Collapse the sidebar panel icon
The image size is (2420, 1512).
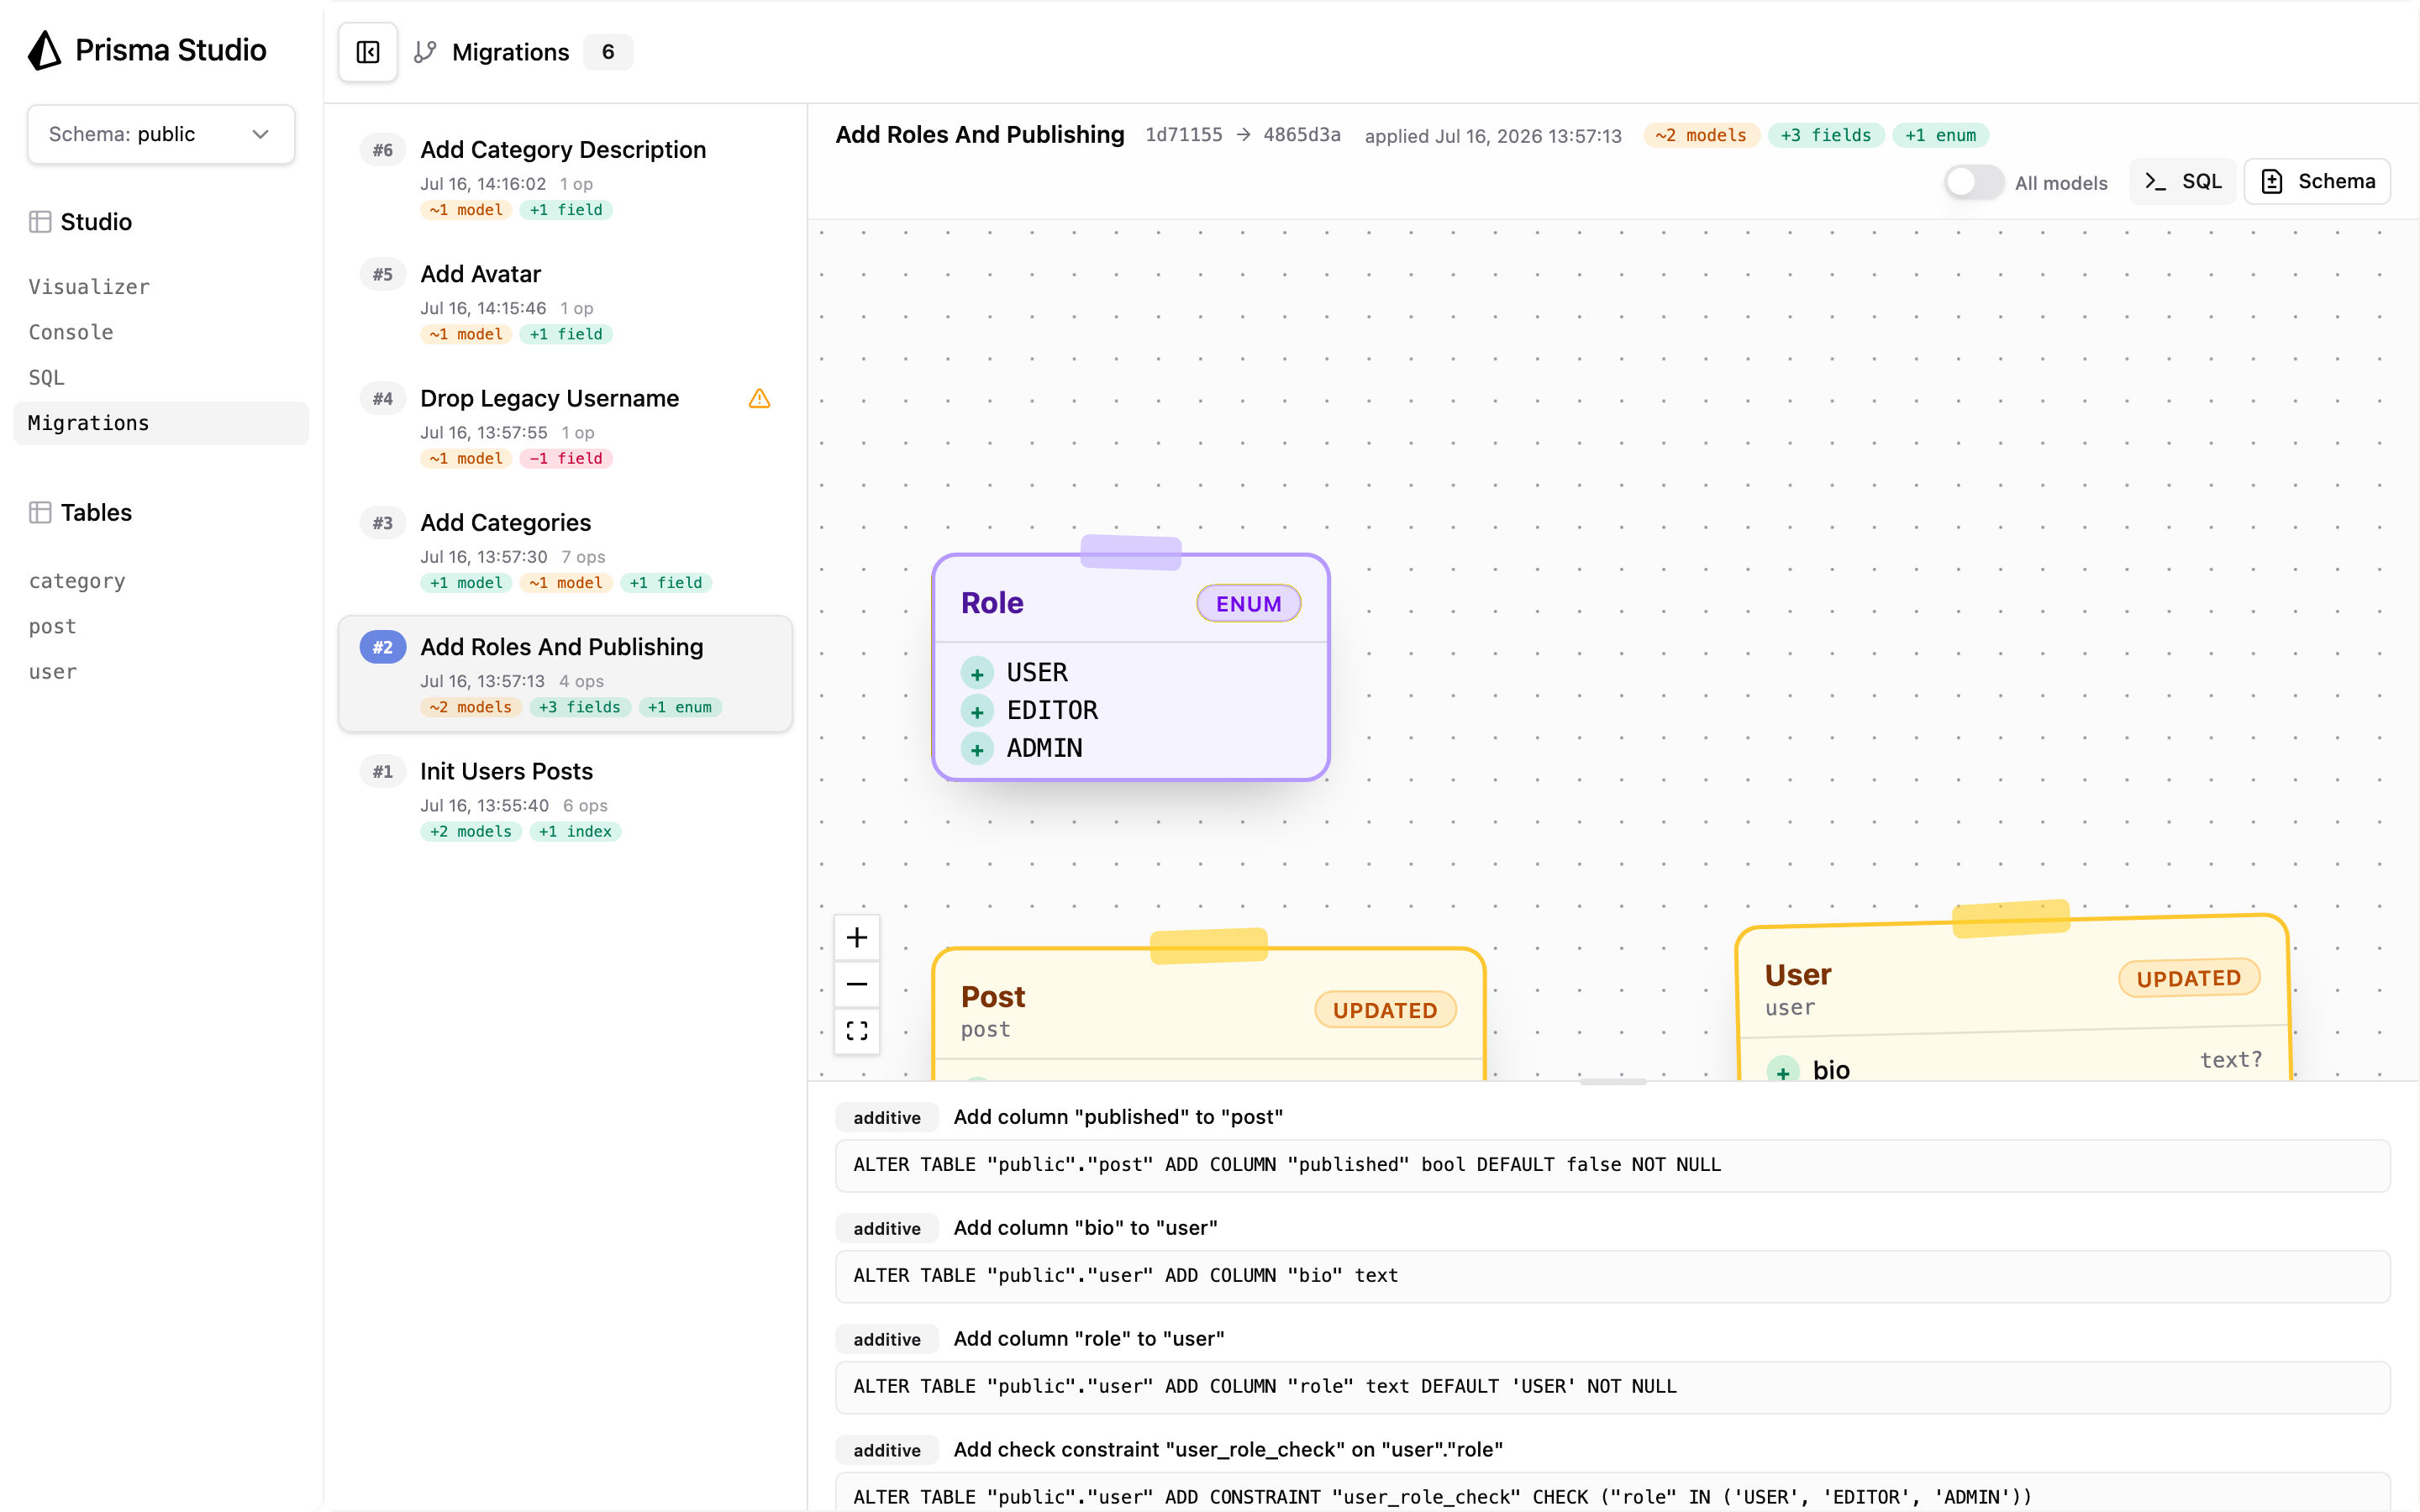point(367,52)
